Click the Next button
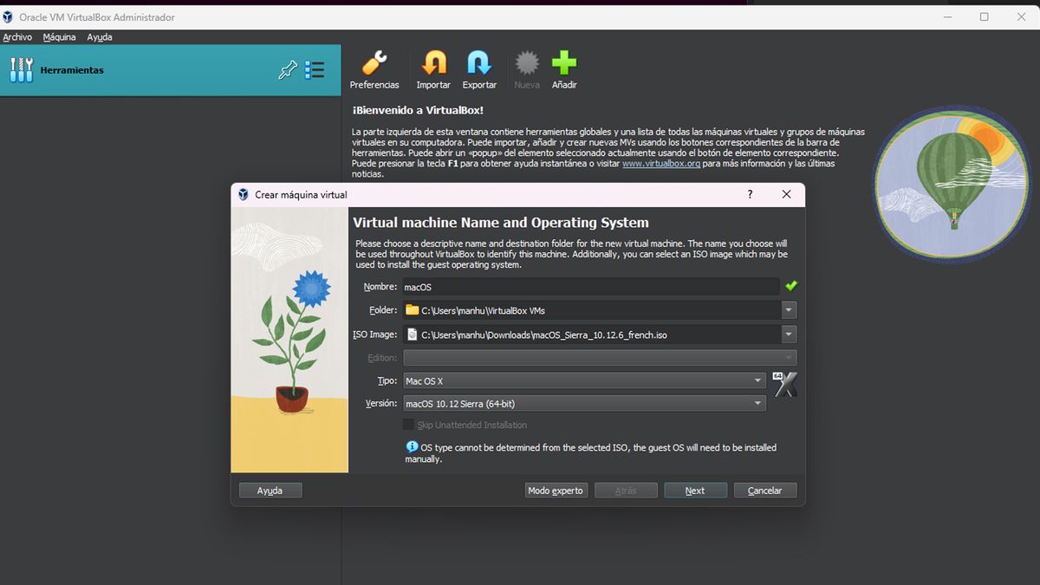 pos(695,490)
